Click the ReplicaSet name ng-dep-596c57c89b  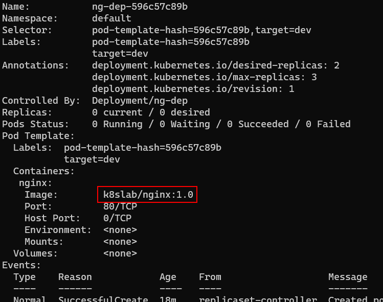pyautogui.click(x=140, y=7)
